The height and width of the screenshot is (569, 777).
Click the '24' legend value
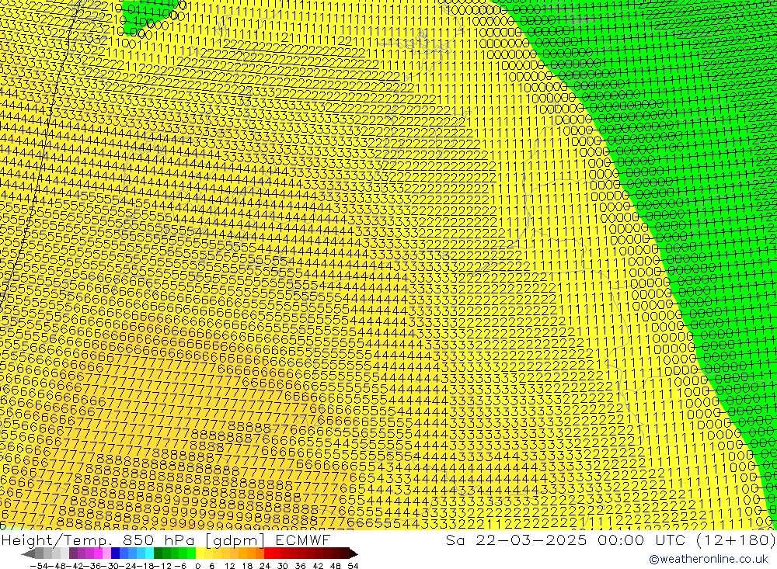pyautogui.click(x=265, y=566)
